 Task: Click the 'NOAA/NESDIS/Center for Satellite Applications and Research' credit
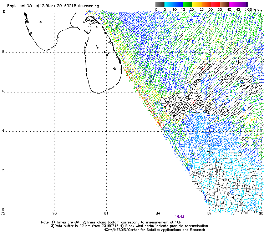(x=154, y=230)
